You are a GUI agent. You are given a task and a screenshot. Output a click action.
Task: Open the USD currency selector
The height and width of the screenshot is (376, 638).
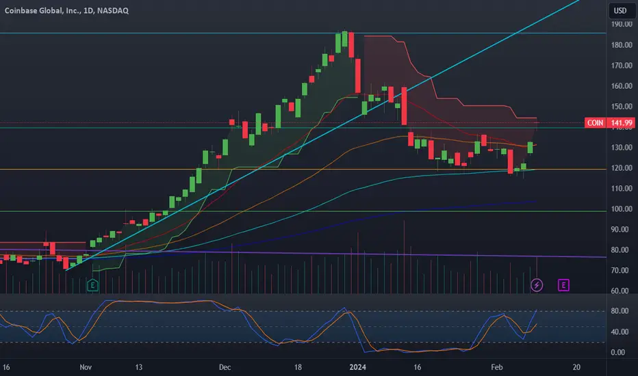click(620, 10)
